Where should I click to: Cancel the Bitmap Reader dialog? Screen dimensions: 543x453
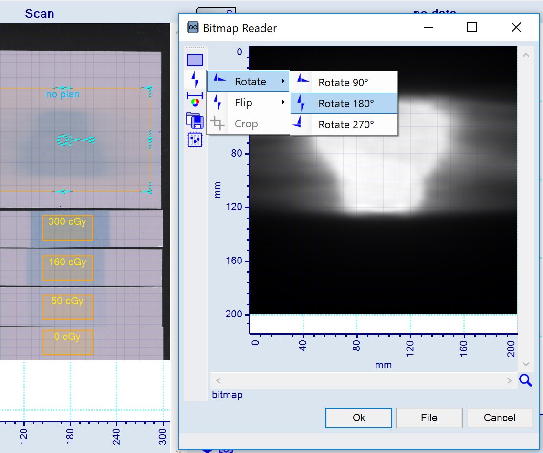[500, 418]
